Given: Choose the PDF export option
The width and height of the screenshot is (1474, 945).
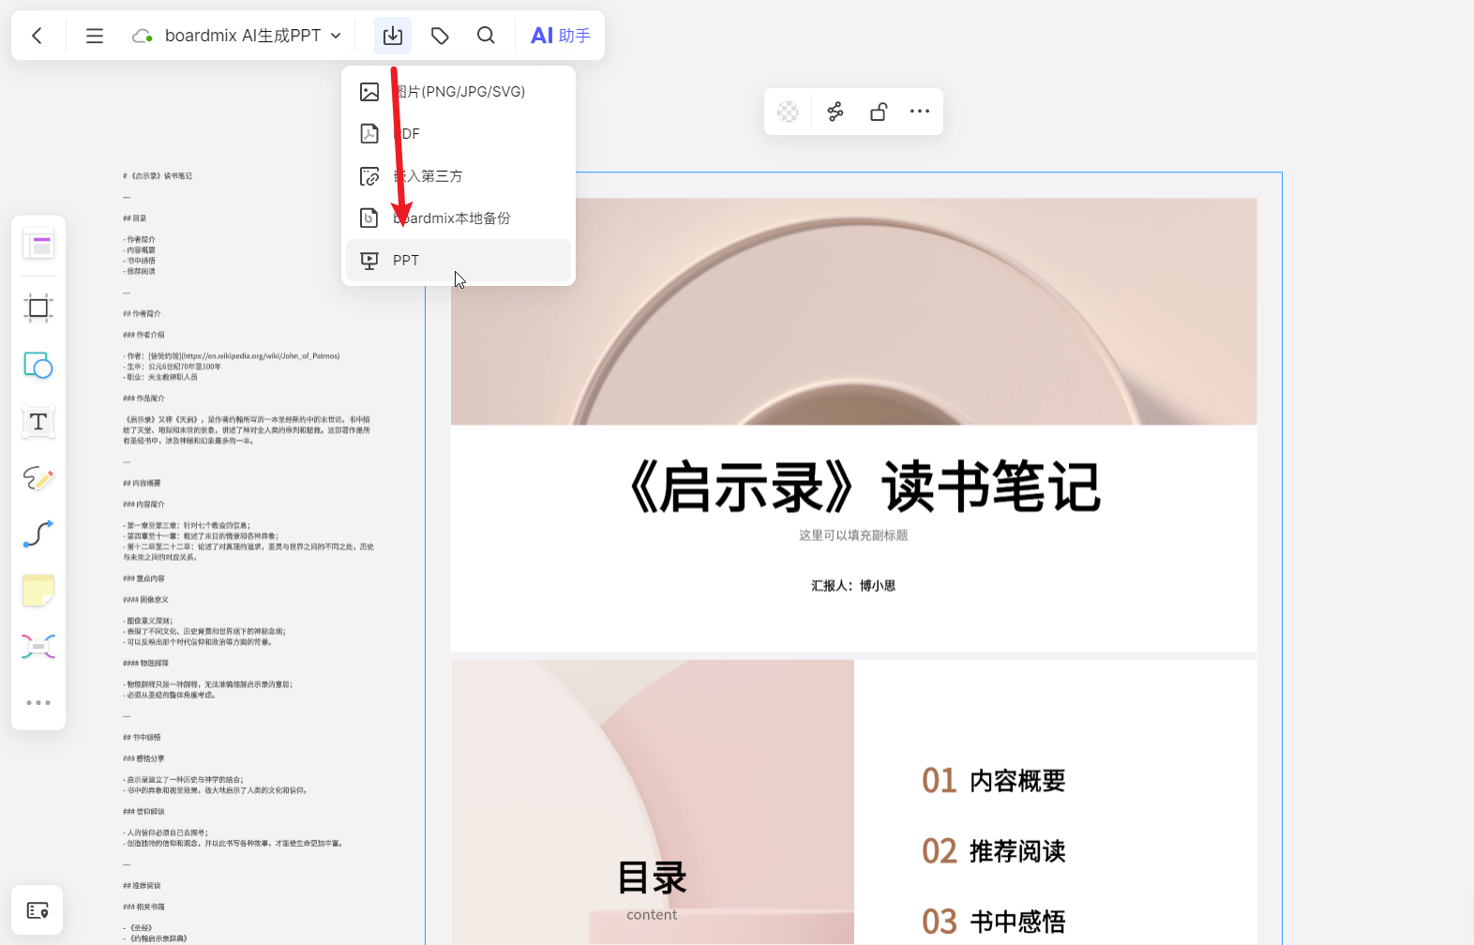Looking at the screenshot, I should click(459, 134).
